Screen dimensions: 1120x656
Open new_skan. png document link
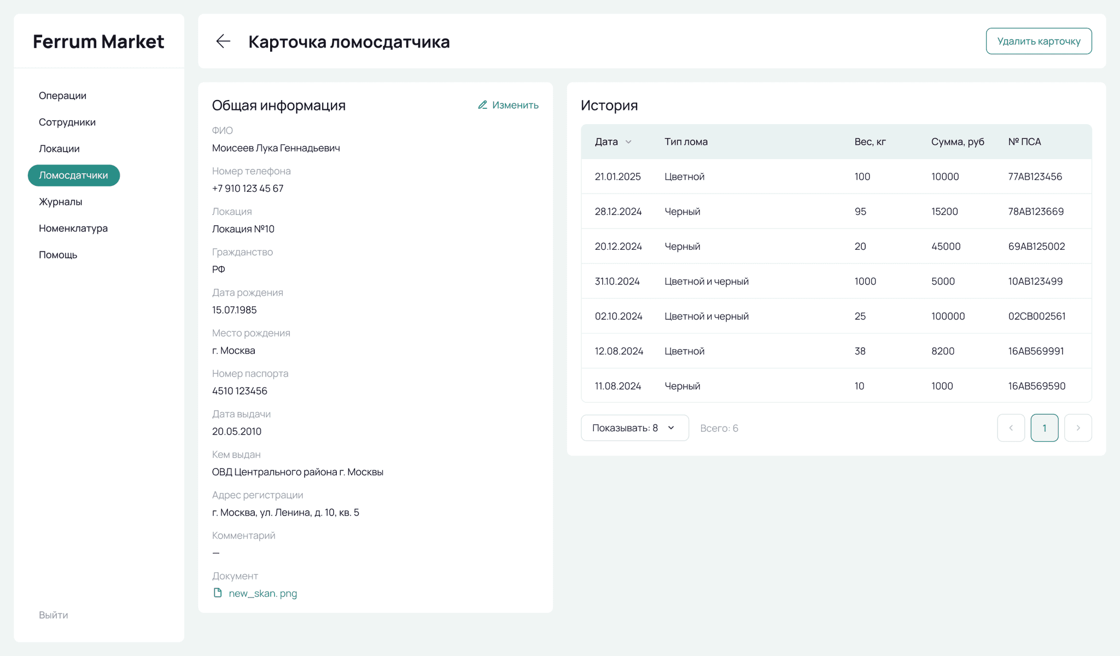coord(262,593)
